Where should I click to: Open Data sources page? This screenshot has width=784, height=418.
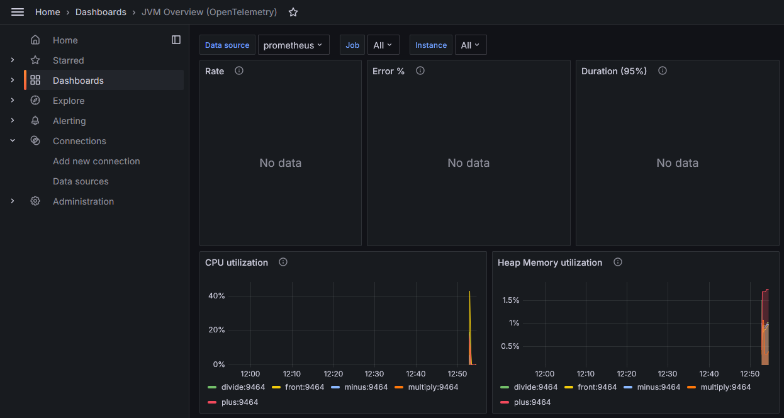point(81,181)
